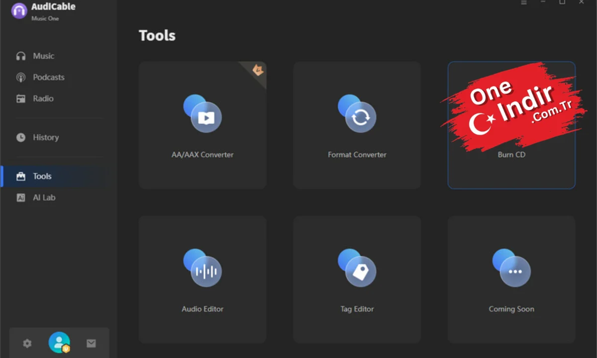The height and width of the screenshot is (358, 597).
Task: Open the History page
Action: coord(53,138)
